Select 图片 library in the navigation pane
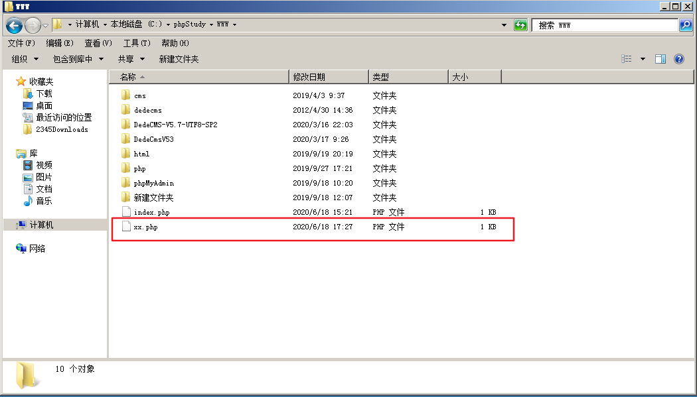 point(44,177)
